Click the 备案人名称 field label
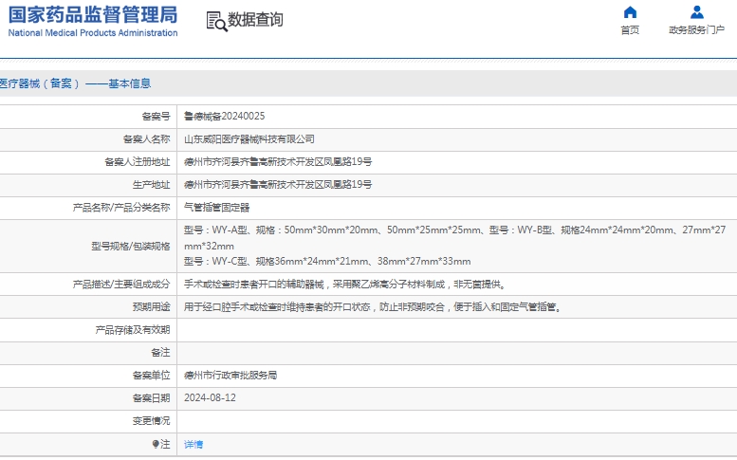 point(147,139)
